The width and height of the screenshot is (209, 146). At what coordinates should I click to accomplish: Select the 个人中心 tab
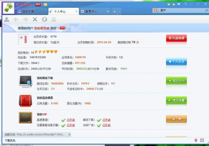63,11
